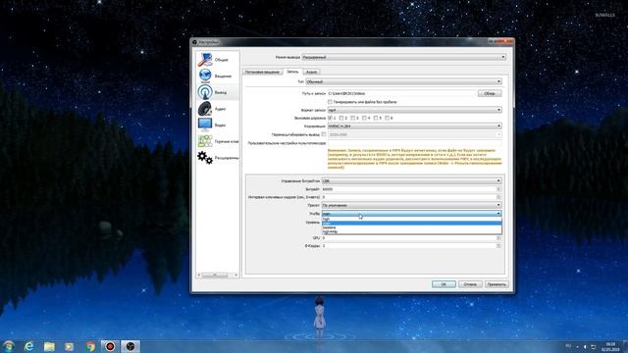Image resolution: width=628 pixels, height=353 pixels.
Task: Click the Cancel (Отмена) button
Action: pos(470,284)
